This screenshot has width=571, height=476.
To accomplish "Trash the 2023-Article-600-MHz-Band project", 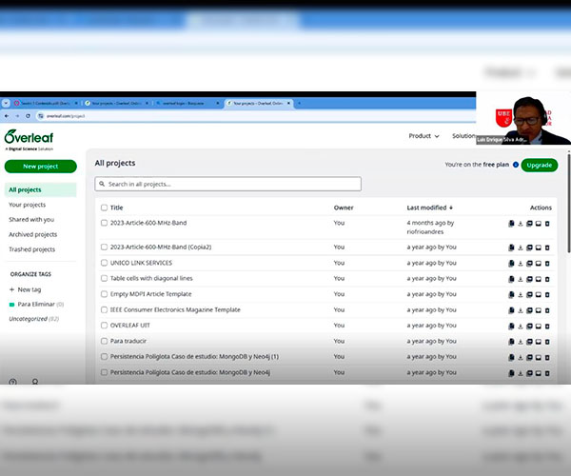I will (x=547, y=224).
